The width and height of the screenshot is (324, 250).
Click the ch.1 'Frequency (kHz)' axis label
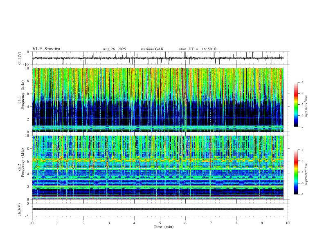tap(23, 95)
